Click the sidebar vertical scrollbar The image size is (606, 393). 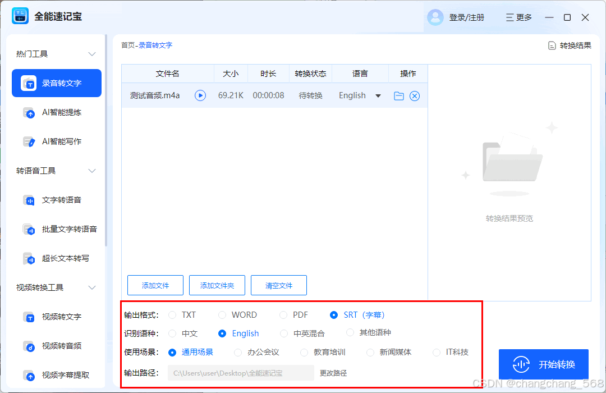coord(106,141)
